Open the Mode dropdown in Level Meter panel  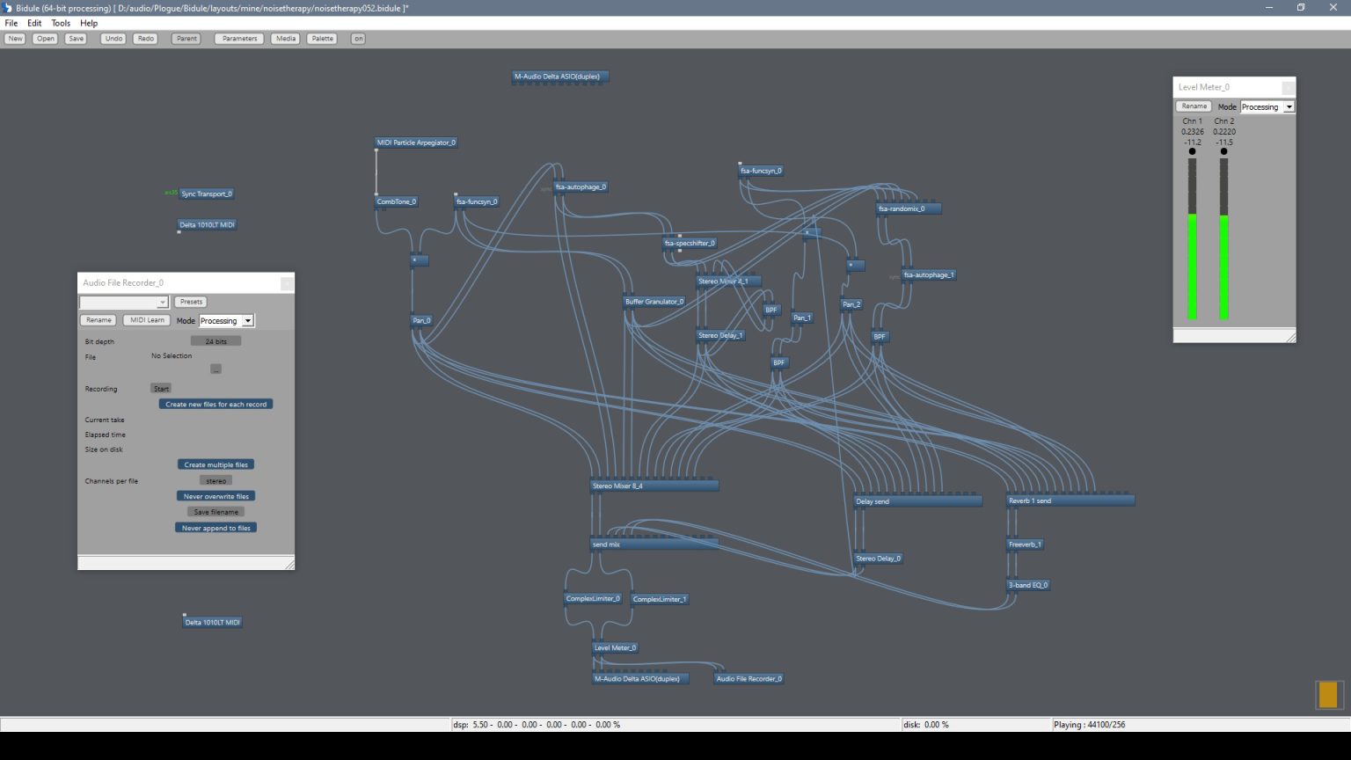tap(1267, 107)
